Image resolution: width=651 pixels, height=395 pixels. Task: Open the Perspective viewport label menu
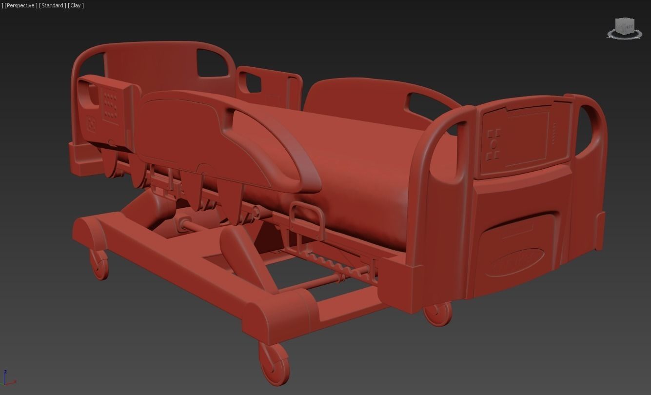(x=21, y=5)
